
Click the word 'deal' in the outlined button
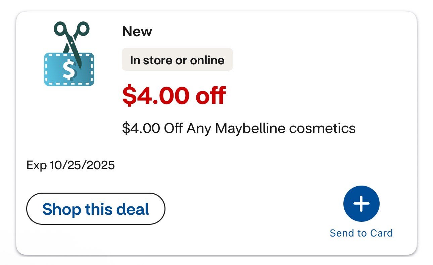pos(133,209)
